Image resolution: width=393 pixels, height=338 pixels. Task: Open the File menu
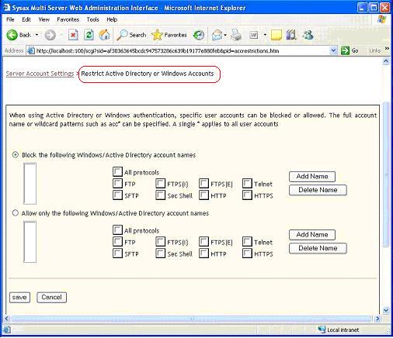tap(10, 19)
